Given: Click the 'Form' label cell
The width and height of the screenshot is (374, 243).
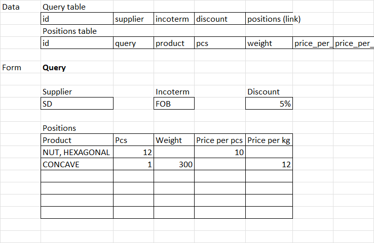Looking at the screenshot, I should click(12, 68).
